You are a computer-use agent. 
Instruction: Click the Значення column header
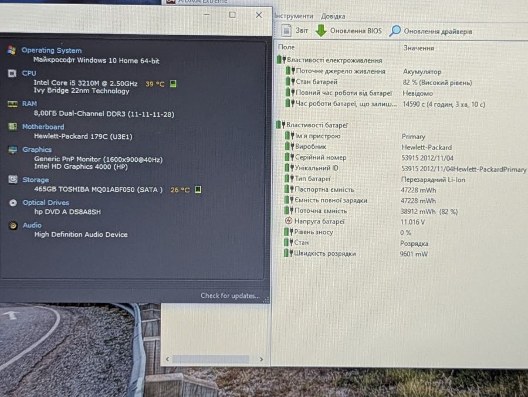418,48
